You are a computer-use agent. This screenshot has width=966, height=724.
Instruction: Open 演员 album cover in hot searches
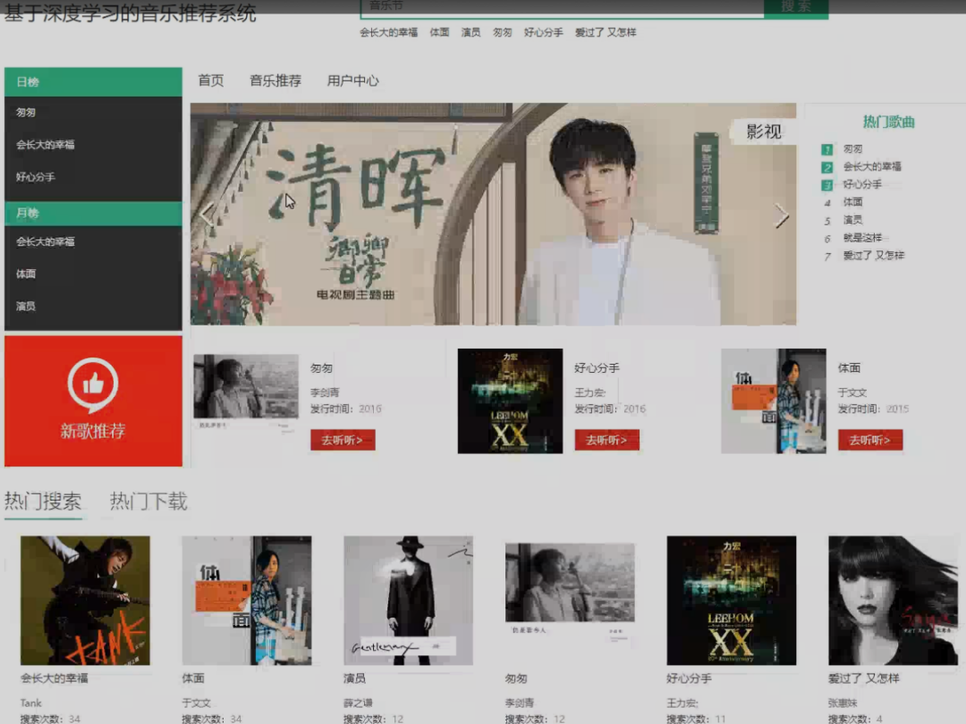409,601
